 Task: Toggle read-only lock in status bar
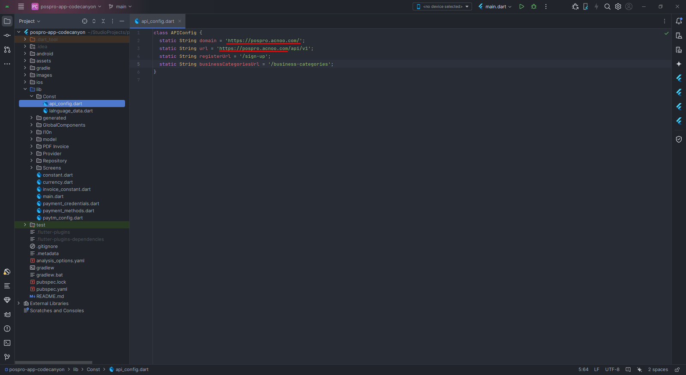[677, 369]
